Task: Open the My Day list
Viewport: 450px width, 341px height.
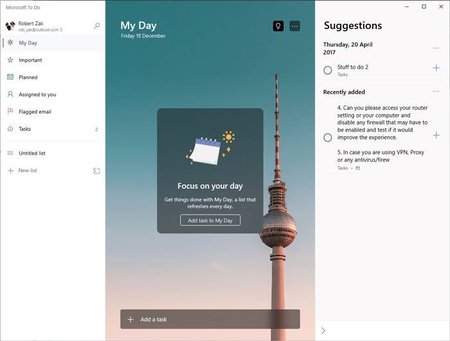Action: (53, 43)
